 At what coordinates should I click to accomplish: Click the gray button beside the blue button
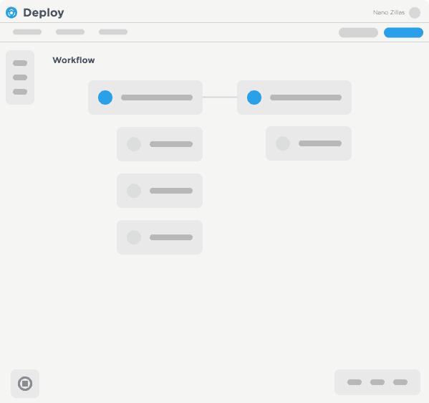click(x=358, y=32)
